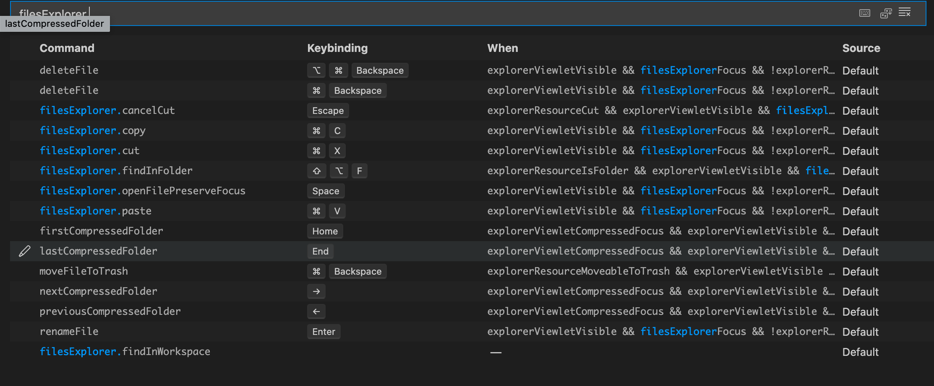This screenshot has height=386, width=934.
Task: Select the renameFile command row
Action: (69, 331)
